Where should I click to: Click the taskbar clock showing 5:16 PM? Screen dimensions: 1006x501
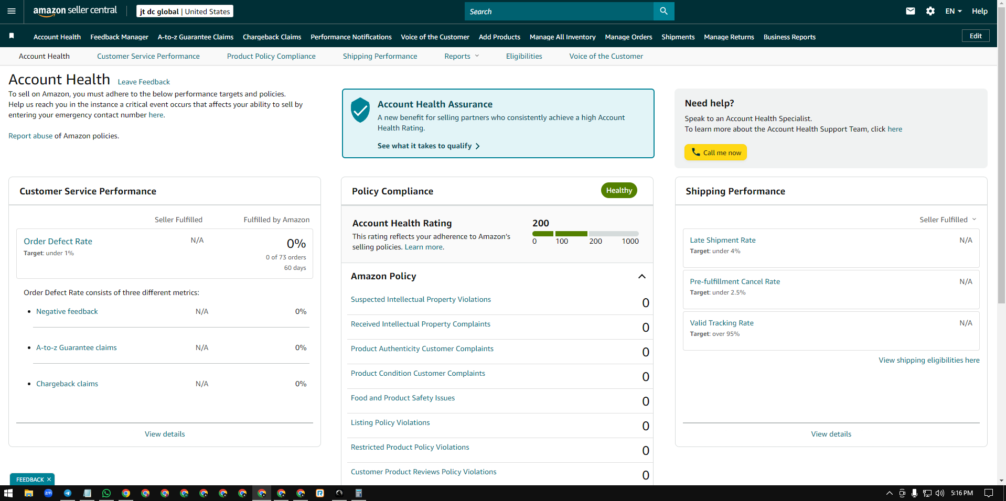tap(961, 493)
